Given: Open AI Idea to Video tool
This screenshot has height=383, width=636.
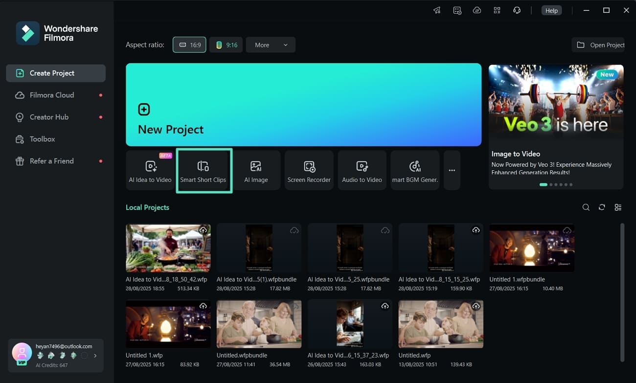Looking at the screenshot, I should (150, 170).
